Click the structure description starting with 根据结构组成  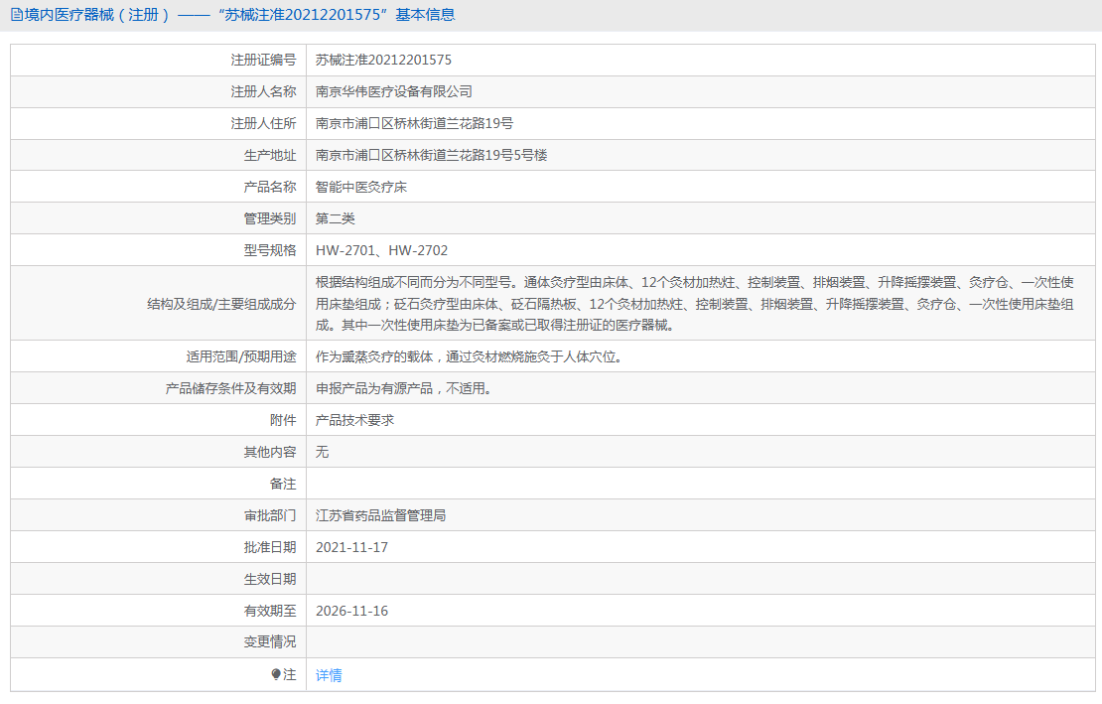694,304
